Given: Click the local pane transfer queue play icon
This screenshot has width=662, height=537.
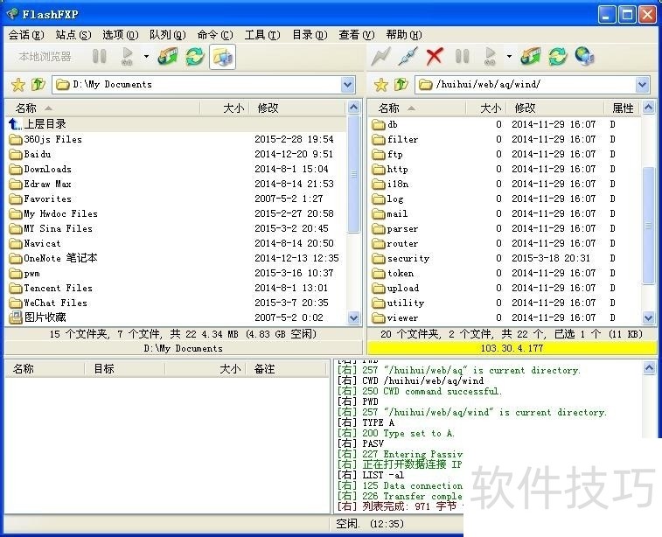Looking at the screenshot, I should (127, 56).
